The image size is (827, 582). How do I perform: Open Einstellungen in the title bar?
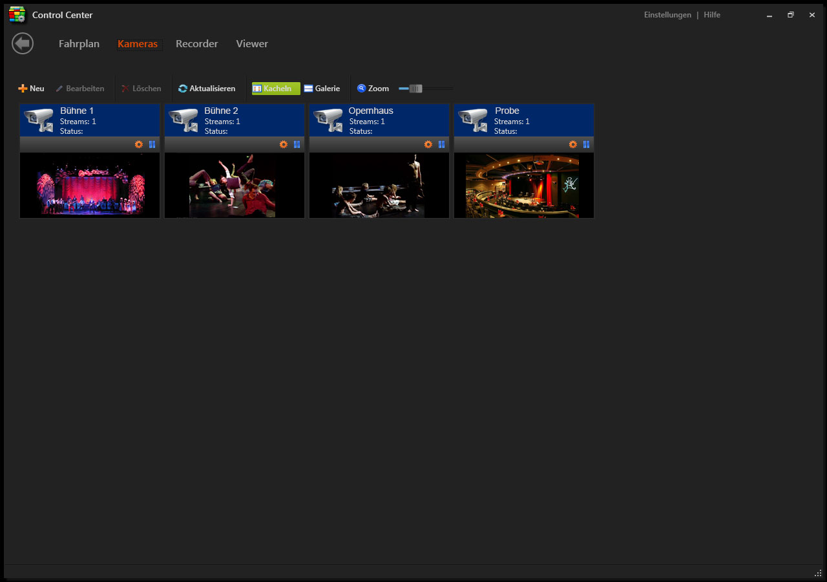tap(667, 15)
